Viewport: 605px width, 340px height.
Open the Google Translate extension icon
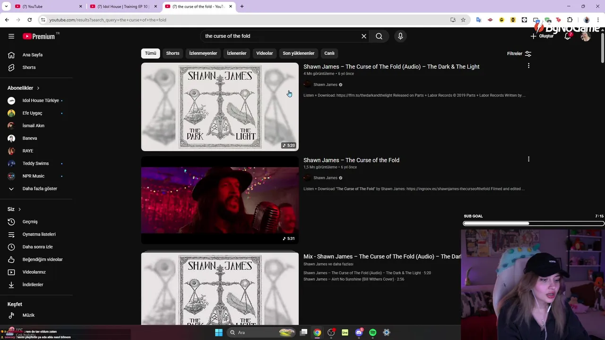pos(479,20)
